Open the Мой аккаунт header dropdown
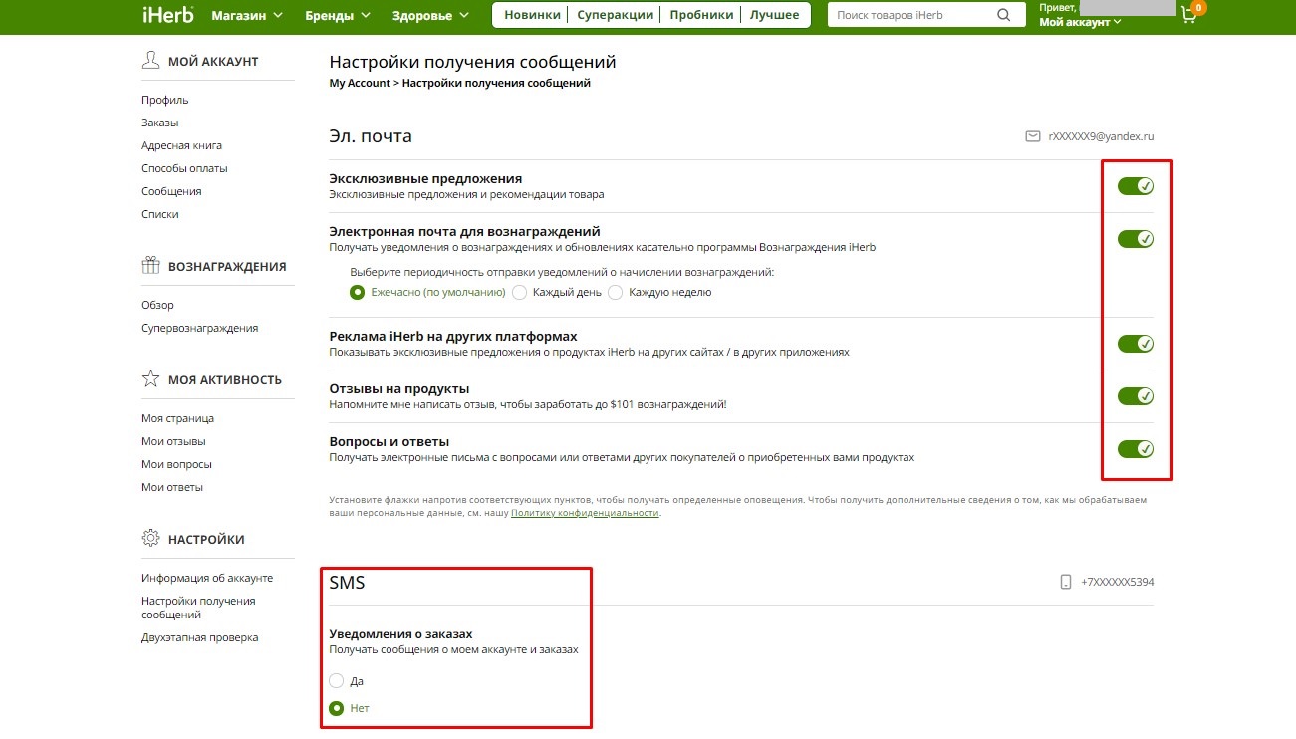Image resolution: width=1296 pixels, height=739 pixels. (x=1080, y=22)
